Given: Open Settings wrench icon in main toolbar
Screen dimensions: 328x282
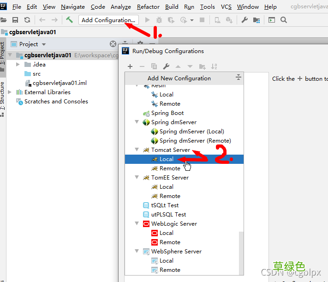Looking at the screenshot, I should coord(245,20).
